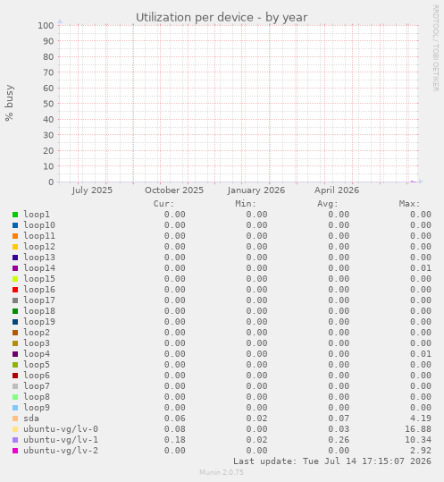
Task: Select the sda legend label
Action: point(31,419)
